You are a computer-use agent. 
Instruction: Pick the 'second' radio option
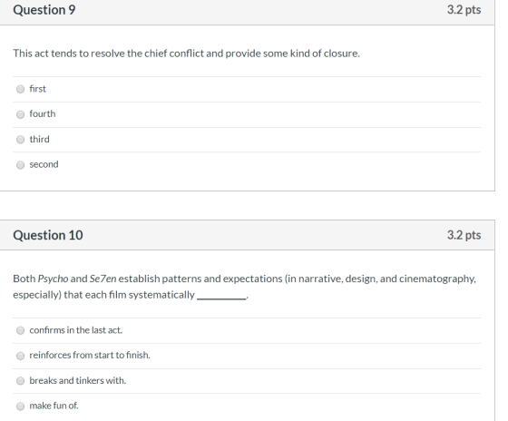[x=20, y=165]
